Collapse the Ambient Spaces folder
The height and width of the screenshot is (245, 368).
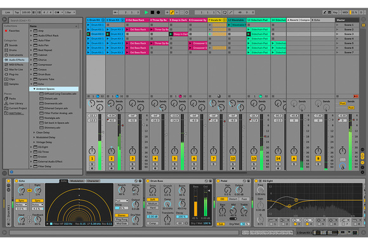tap(34, 89)
